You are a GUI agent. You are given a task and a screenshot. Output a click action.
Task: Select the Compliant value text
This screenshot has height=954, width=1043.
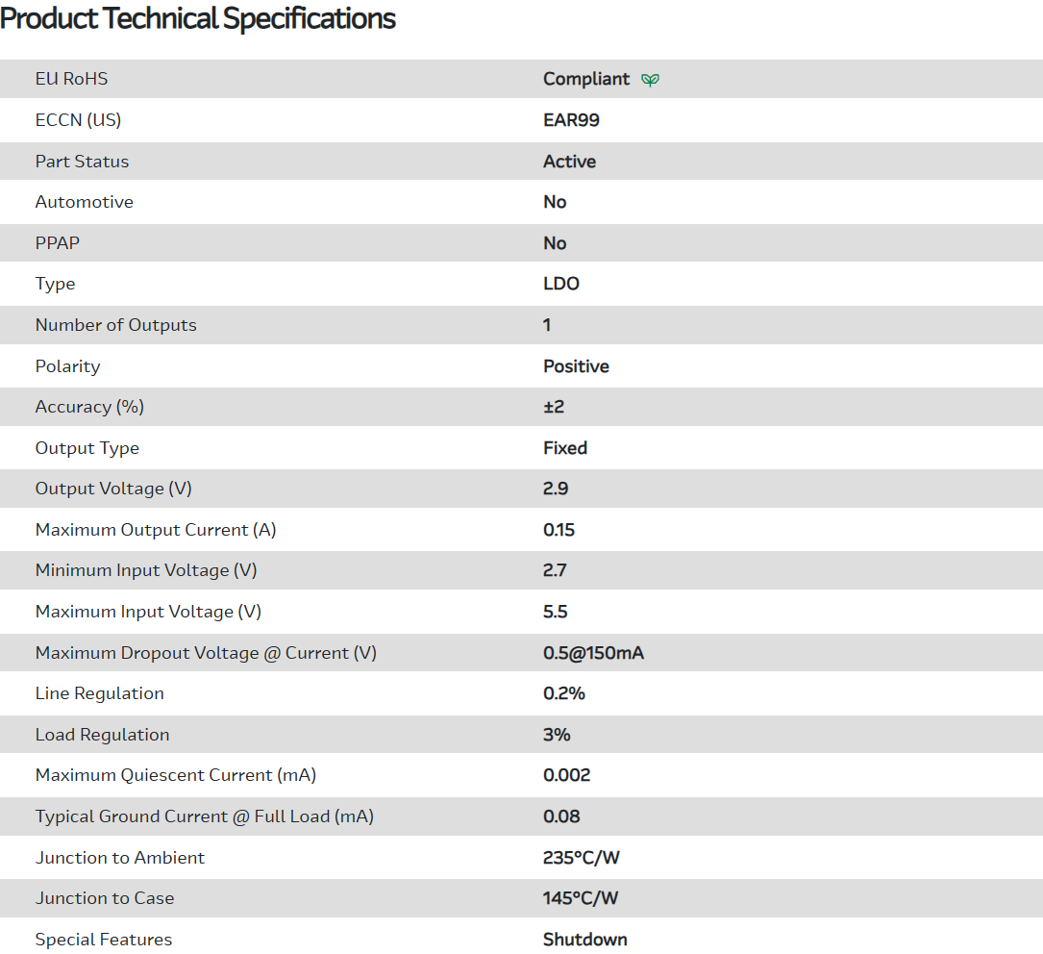[x=586, y=79]
